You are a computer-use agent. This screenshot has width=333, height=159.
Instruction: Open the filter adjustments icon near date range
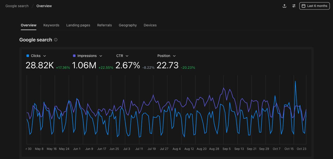294,6
